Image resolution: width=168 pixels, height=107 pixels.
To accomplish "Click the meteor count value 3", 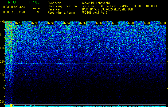I will 38,12.
